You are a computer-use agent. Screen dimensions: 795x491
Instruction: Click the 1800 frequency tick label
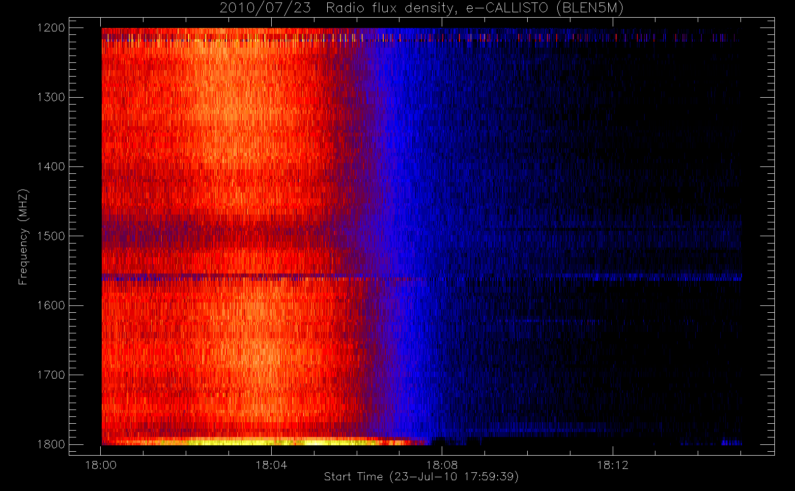pos(51,444)
